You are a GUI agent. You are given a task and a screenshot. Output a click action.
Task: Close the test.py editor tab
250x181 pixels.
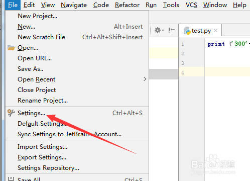point(216,30)
